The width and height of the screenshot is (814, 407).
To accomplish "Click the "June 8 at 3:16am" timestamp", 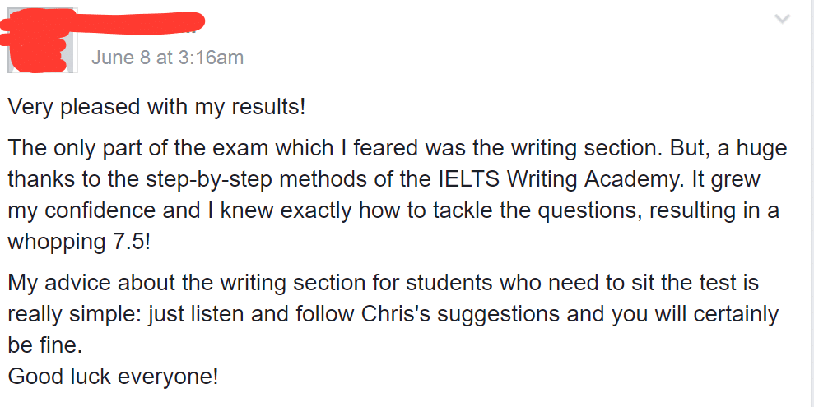I will (167, 58).
